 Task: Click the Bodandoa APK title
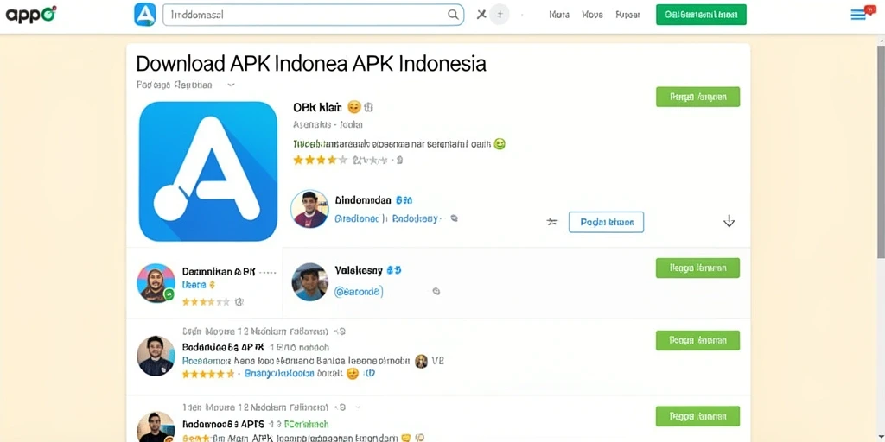223,347
